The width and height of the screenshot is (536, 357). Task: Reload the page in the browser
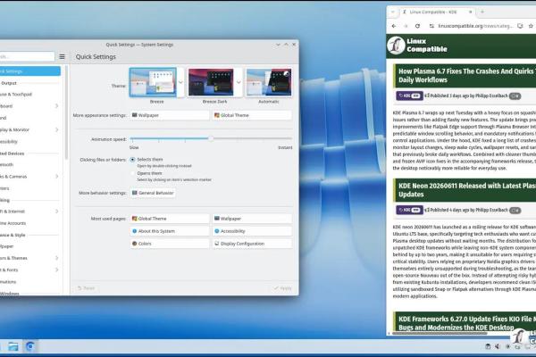pos(417,26)
